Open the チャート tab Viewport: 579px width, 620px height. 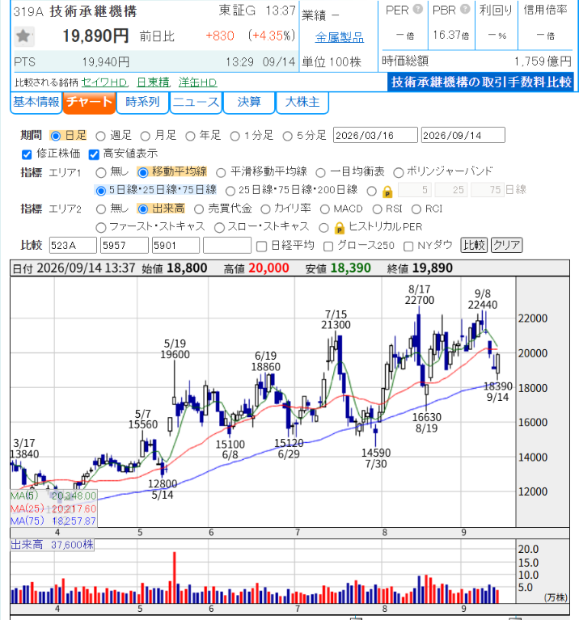[x=90, y=103]
